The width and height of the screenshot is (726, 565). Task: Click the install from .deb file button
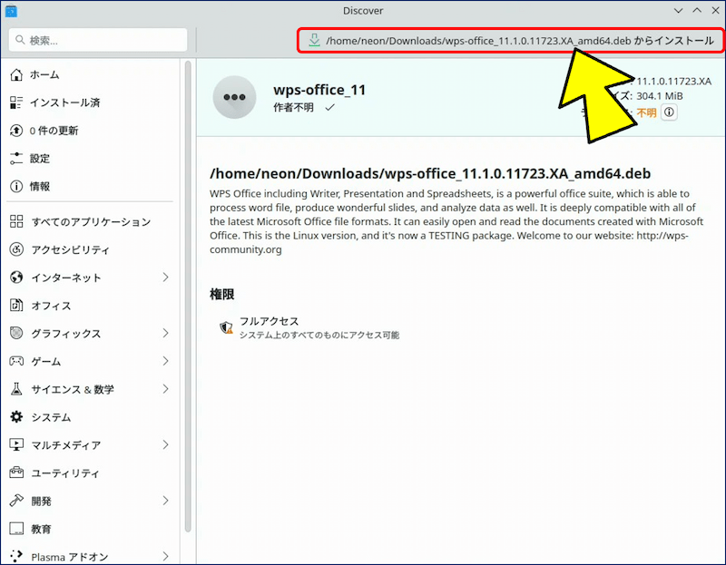click(x=511, y=41)
